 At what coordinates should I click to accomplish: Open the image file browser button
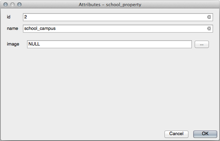[x=202, y=44]
